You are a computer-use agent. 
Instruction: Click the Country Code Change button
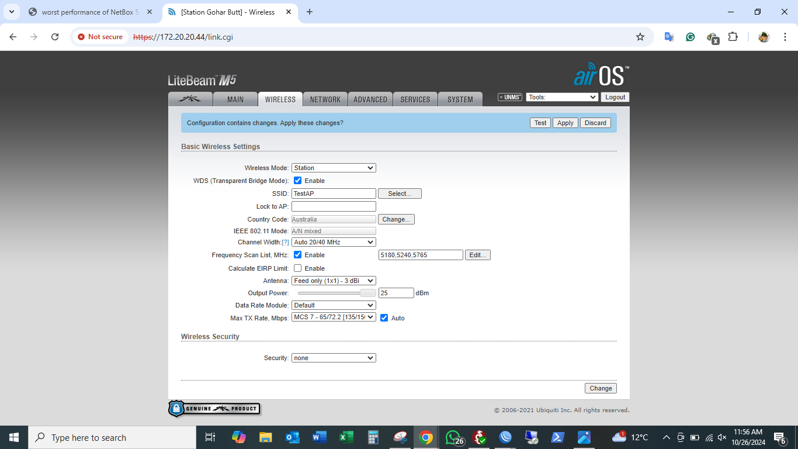click(397, 219)
